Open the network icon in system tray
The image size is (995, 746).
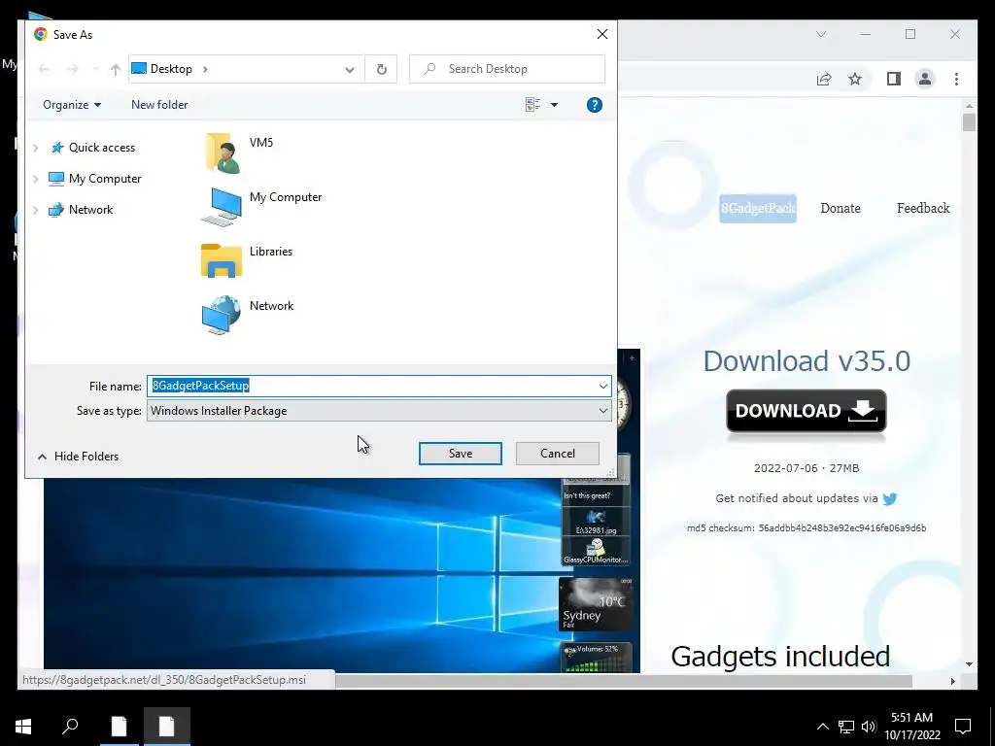(846, 727)
